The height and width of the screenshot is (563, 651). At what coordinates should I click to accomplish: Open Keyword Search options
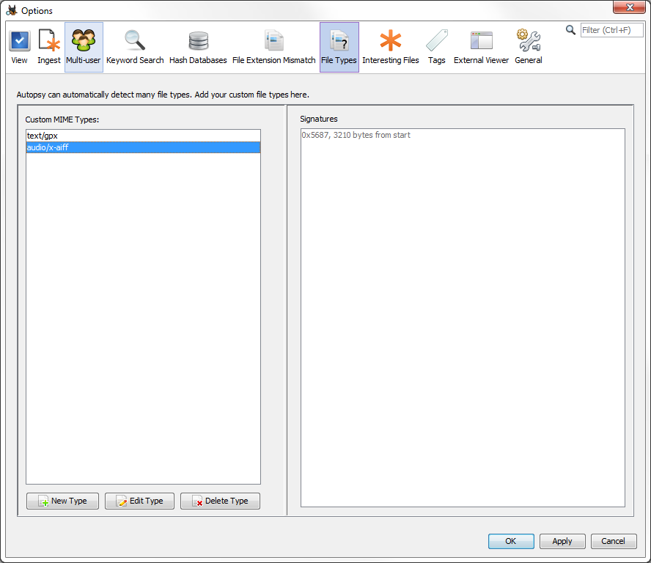135,47
